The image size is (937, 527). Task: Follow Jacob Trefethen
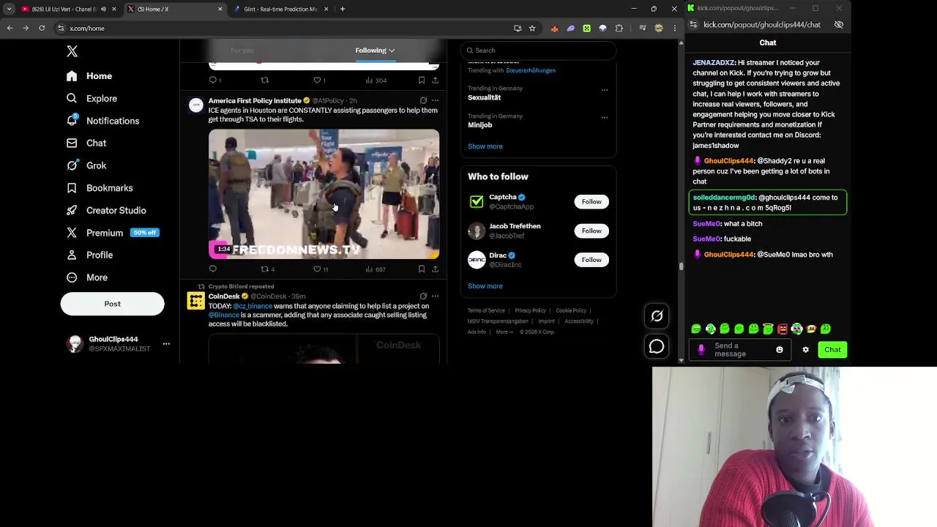(x=591, y=231)
